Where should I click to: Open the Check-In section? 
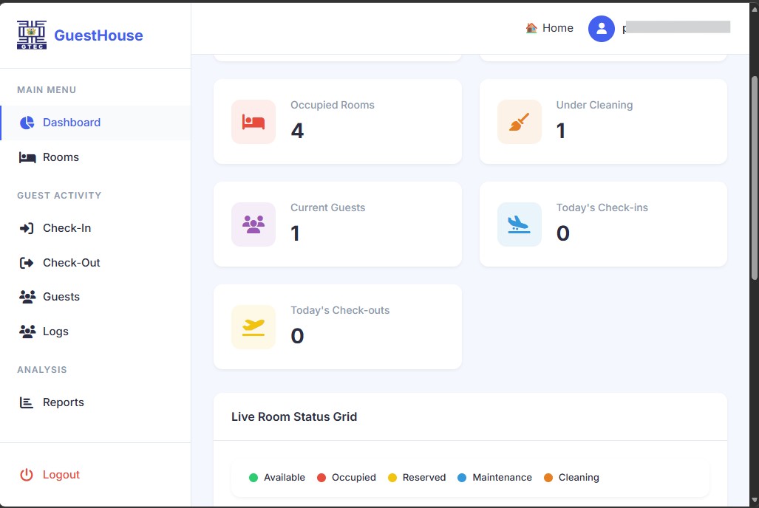[x=67, y=228]
